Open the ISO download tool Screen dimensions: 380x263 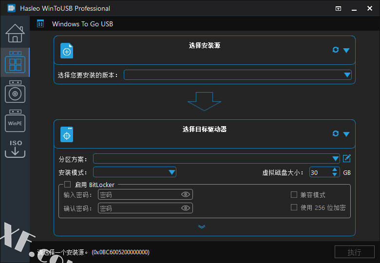[x=15, y=149]
